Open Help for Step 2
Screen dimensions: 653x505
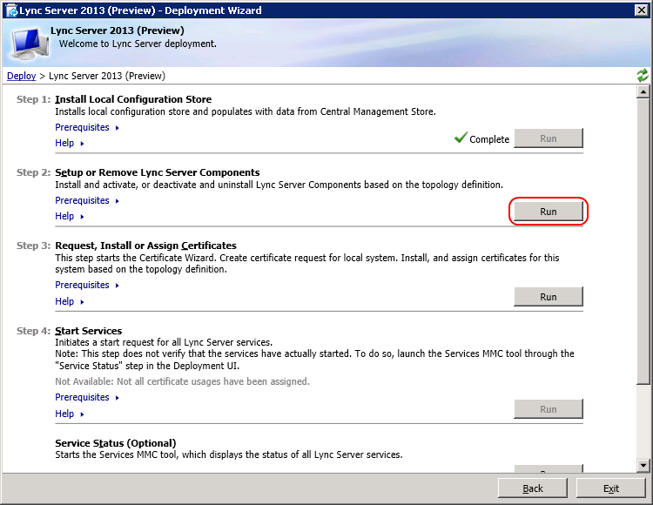70,217
